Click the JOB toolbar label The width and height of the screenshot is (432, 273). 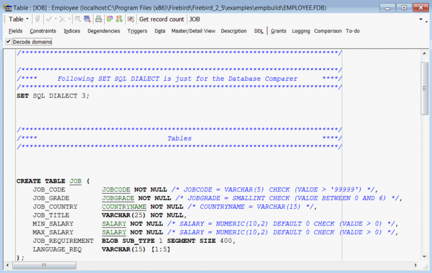[194, 19]
